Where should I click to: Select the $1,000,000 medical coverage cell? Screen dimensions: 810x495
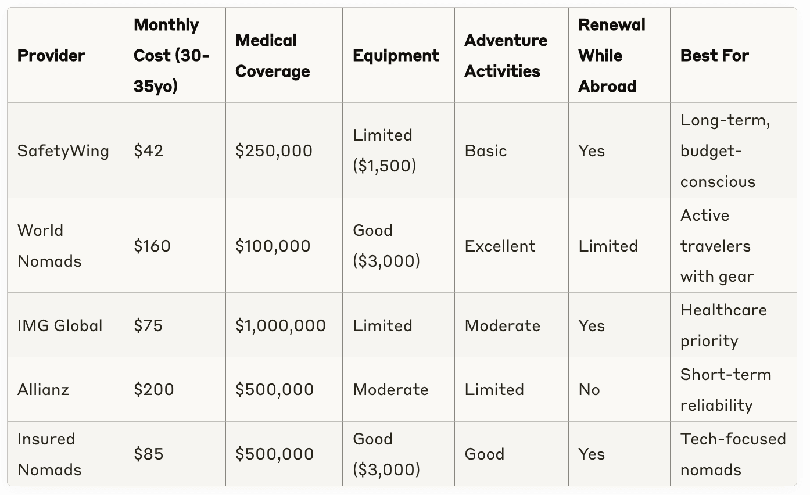tap(281, 325)
